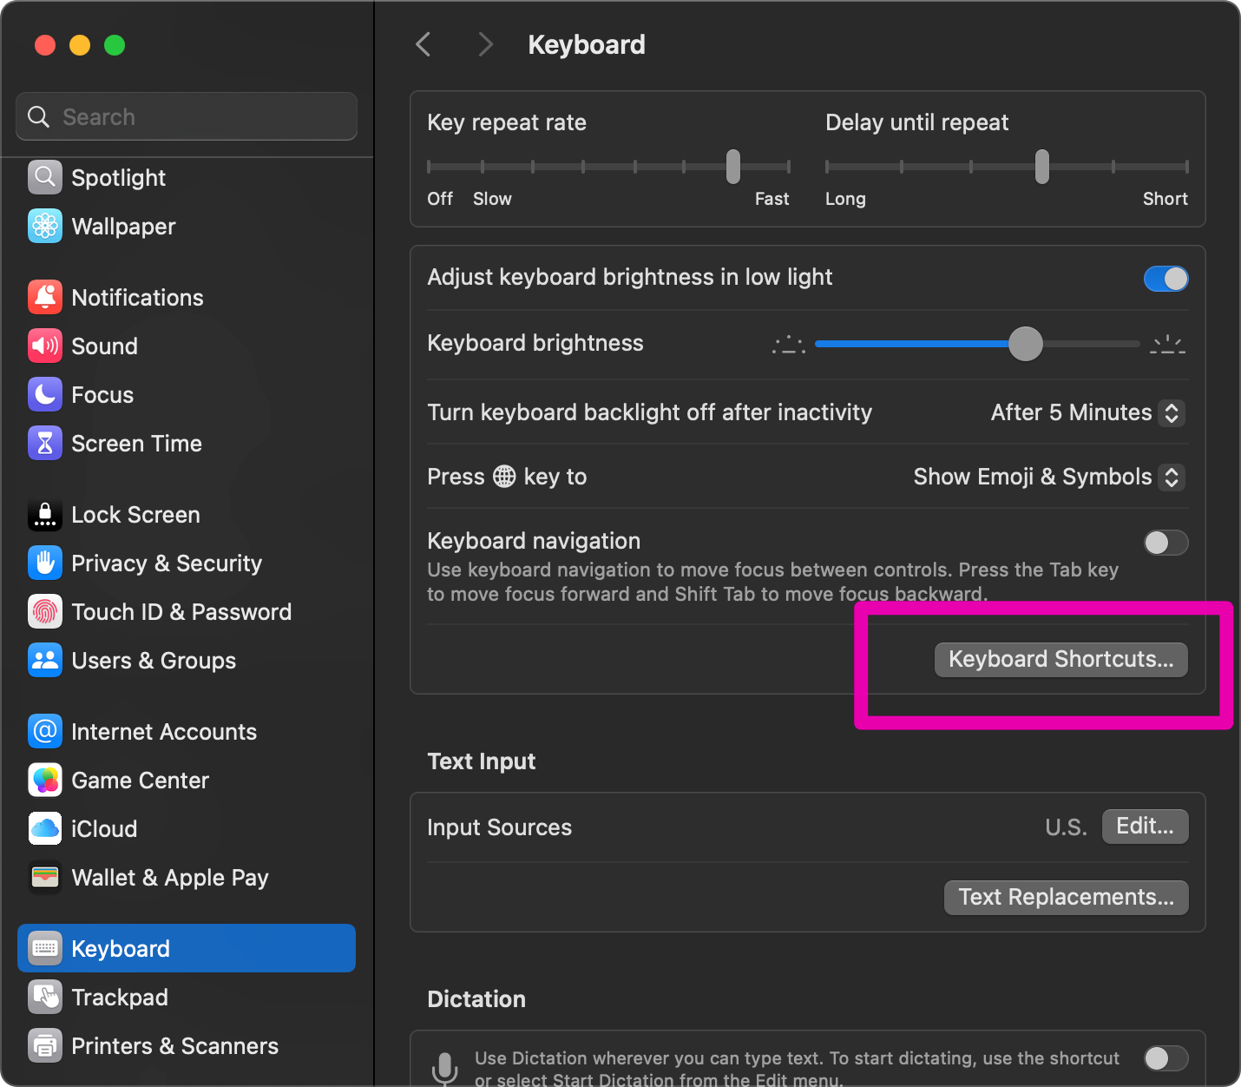
Task: Open the Keyboard Shortcuts... button
Action: pos(1060,659)
